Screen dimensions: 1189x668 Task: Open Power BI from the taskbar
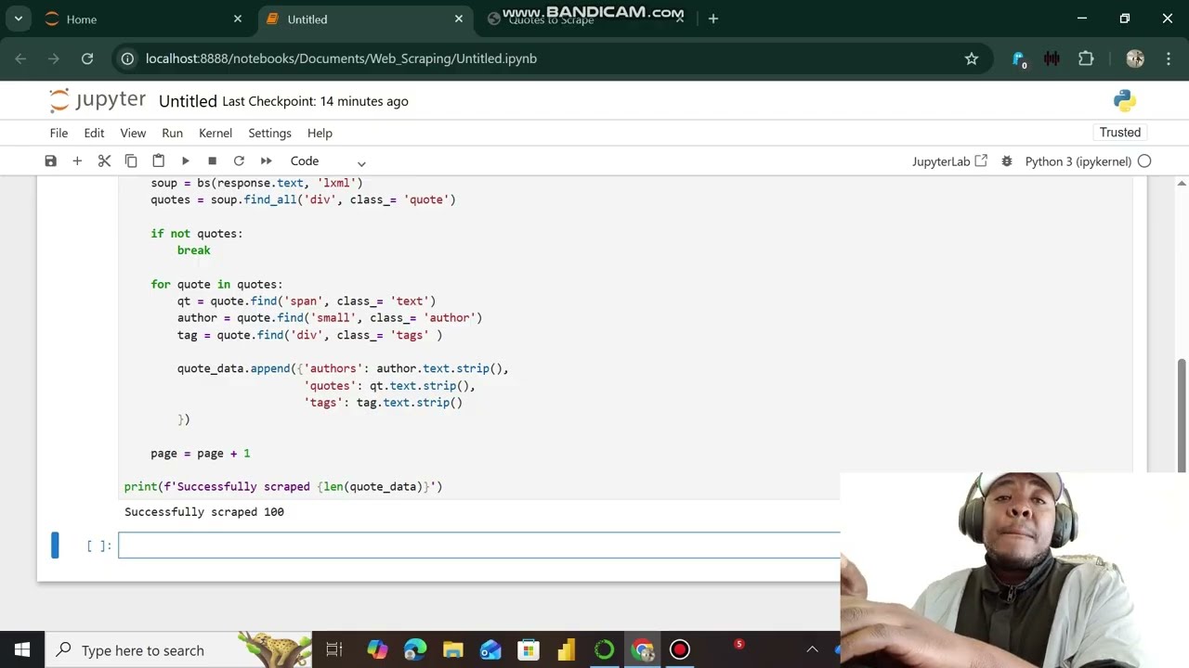tap(566, 650)
